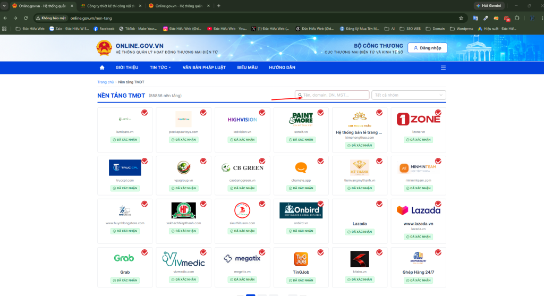Click the national emblem logo in header

[104, 48]
